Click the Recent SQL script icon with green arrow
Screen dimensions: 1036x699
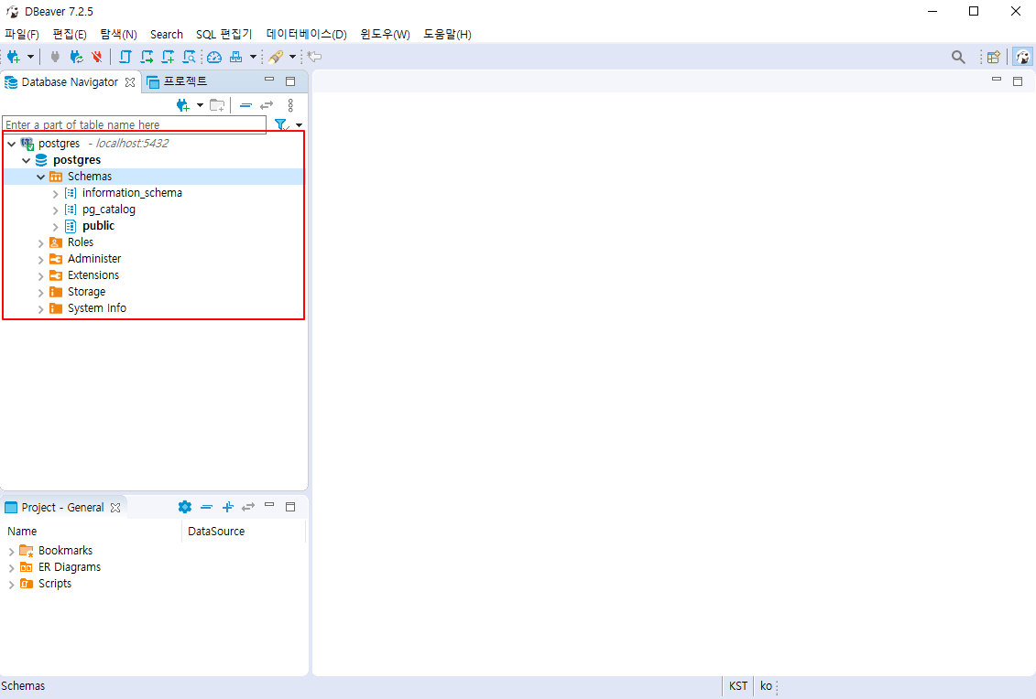147,57
